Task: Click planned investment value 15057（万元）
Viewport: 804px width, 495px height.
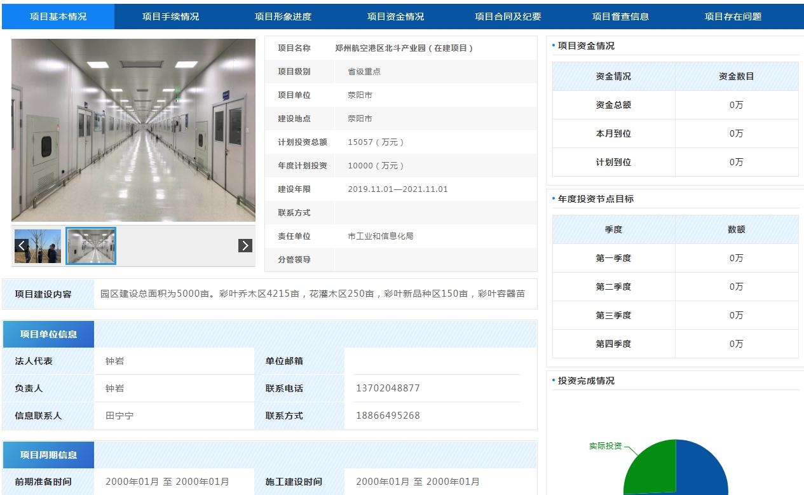Action: [376, 142]
